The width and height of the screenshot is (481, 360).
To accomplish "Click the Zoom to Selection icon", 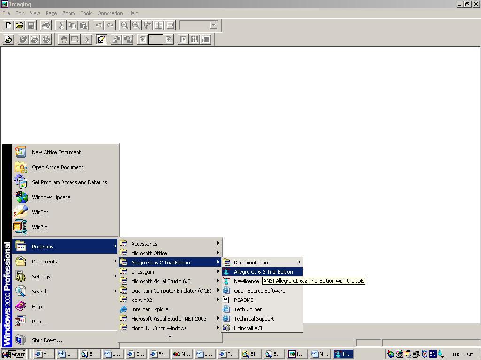I will pos(147,25).
